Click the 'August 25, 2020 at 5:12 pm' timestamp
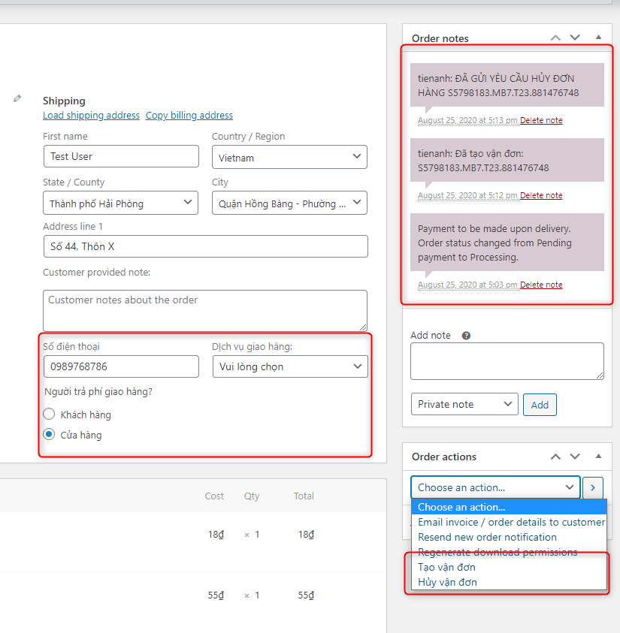This screenshot has height=633, width=620. click(467, 195)
